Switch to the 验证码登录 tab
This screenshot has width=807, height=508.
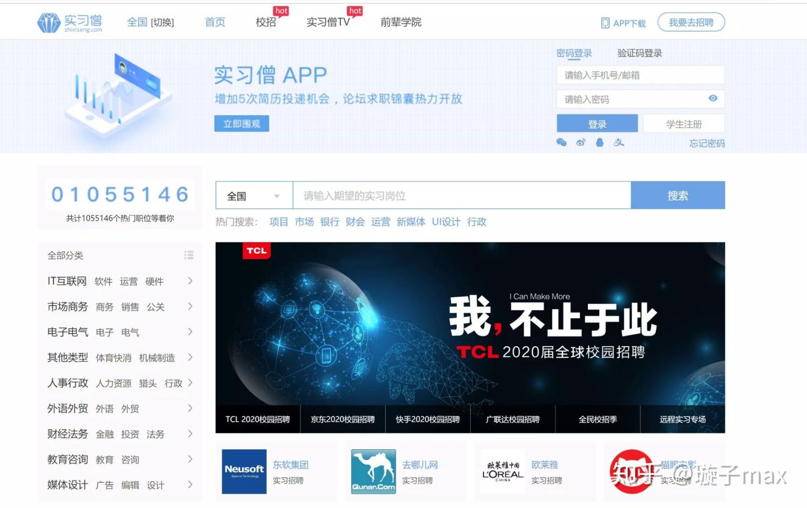pyautogui.click(x=638, y=53)
